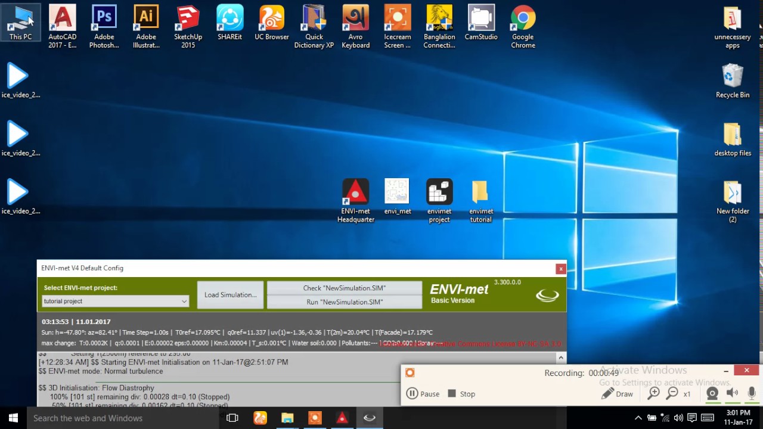The image size is (763, 429).
Task: Click the Banglalion Connection desktop icon
Action: [x=439, y=26]
